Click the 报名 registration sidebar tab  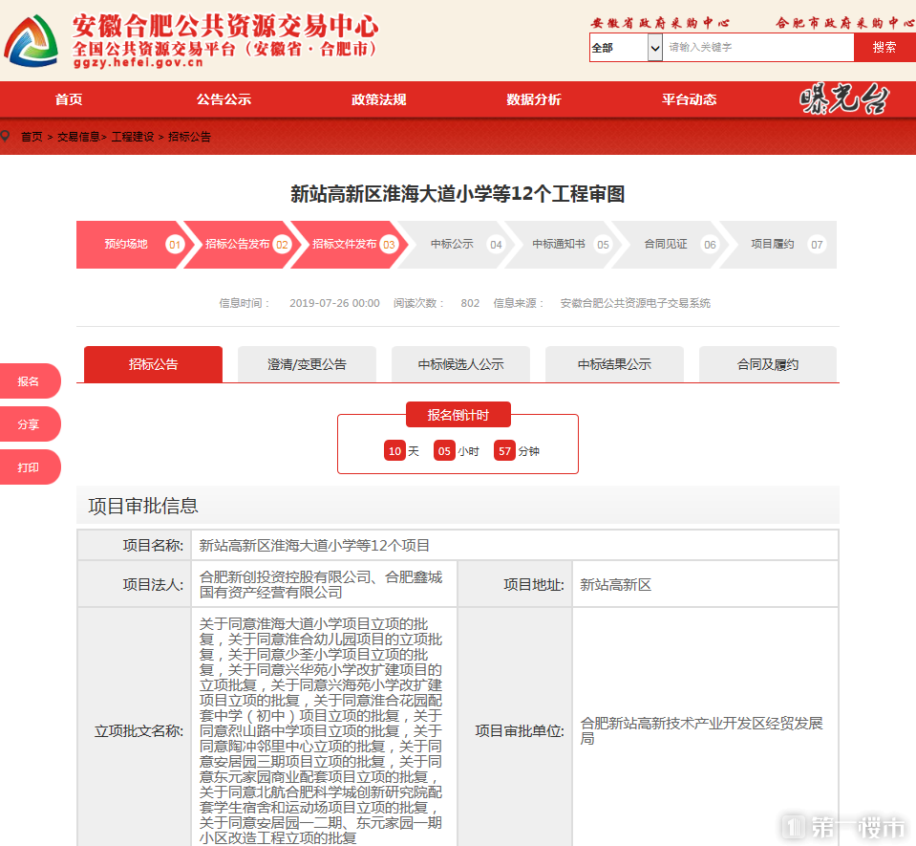pyautogui.click(x=27, y=380)
